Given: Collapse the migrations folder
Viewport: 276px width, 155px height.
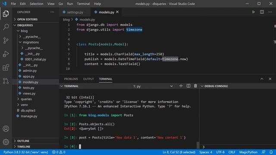Looking at the screenshot, I should 31,42.
